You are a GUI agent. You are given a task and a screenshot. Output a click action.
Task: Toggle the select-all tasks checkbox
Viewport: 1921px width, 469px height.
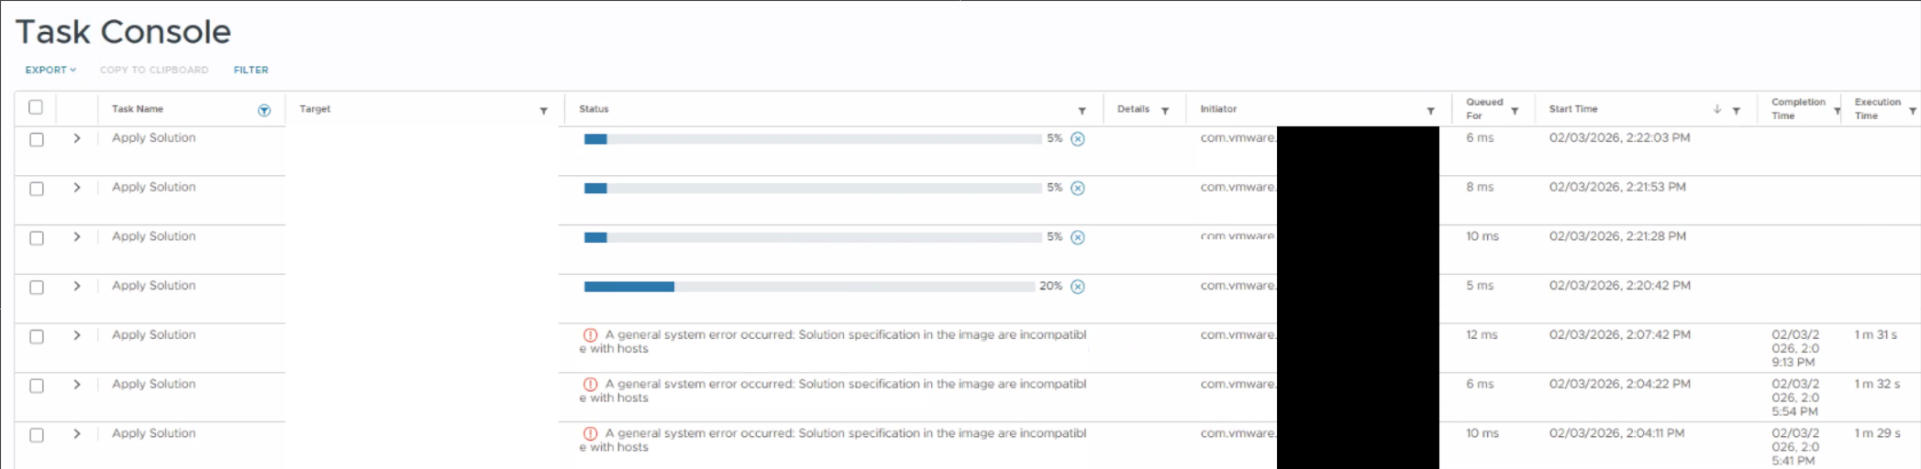coord(36,107)
